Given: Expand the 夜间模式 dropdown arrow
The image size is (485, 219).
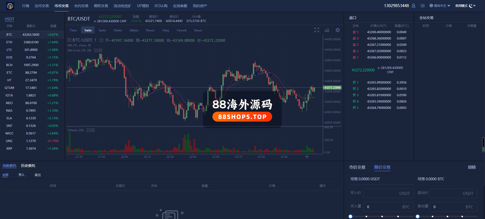Looking at the screenshot, I should pyautogui.click(x=474, y=6).
